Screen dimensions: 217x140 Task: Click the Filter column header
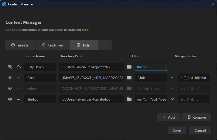point(136,56)
